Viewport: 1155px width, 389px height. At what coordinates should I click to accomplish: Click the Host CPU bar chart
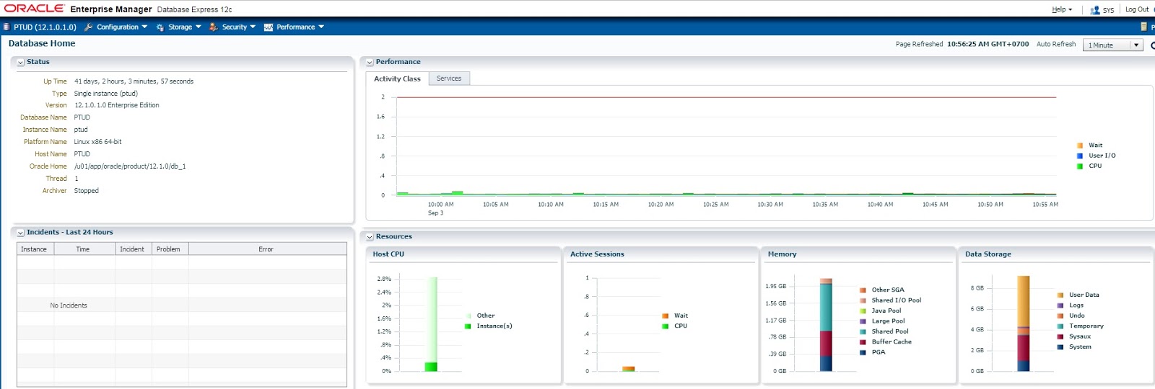pyautogui.click(x=431, y=324)
